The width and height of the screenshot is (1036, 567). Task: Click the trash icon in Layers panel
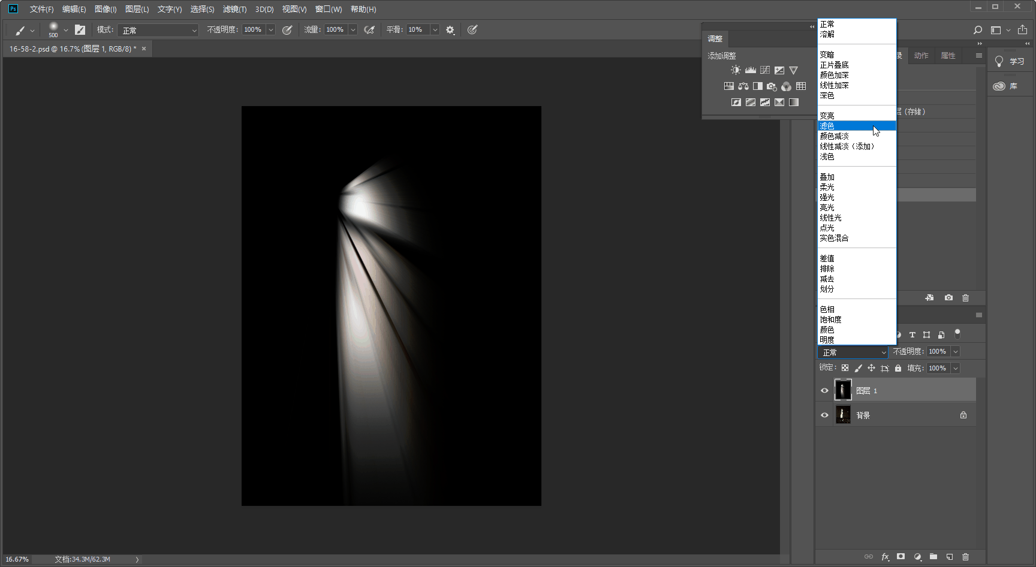point(965,557)
